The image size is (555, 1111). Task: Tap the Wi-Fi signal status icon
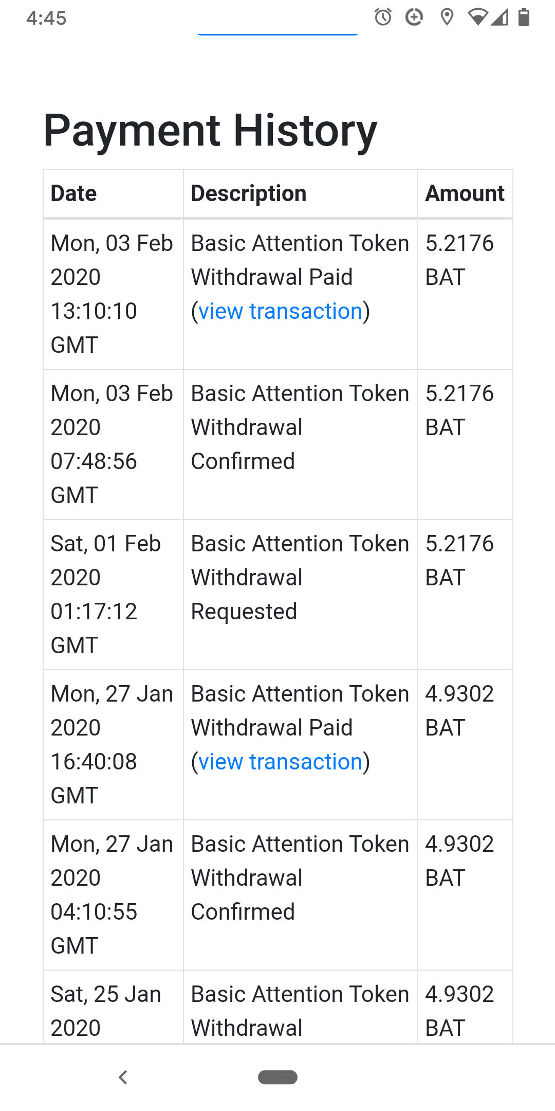(x=477, y=17)
